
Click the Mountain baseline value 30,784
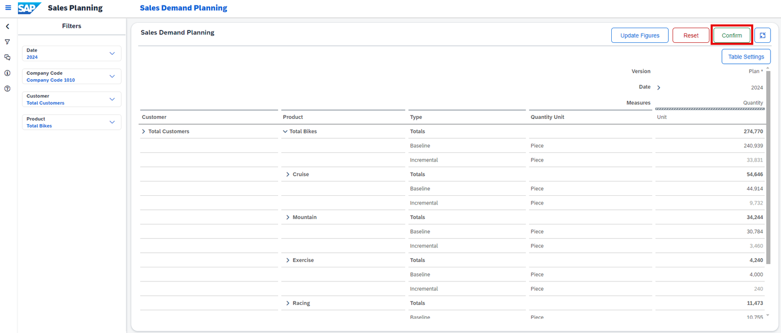pyautogui.click(x=754, y=231)
